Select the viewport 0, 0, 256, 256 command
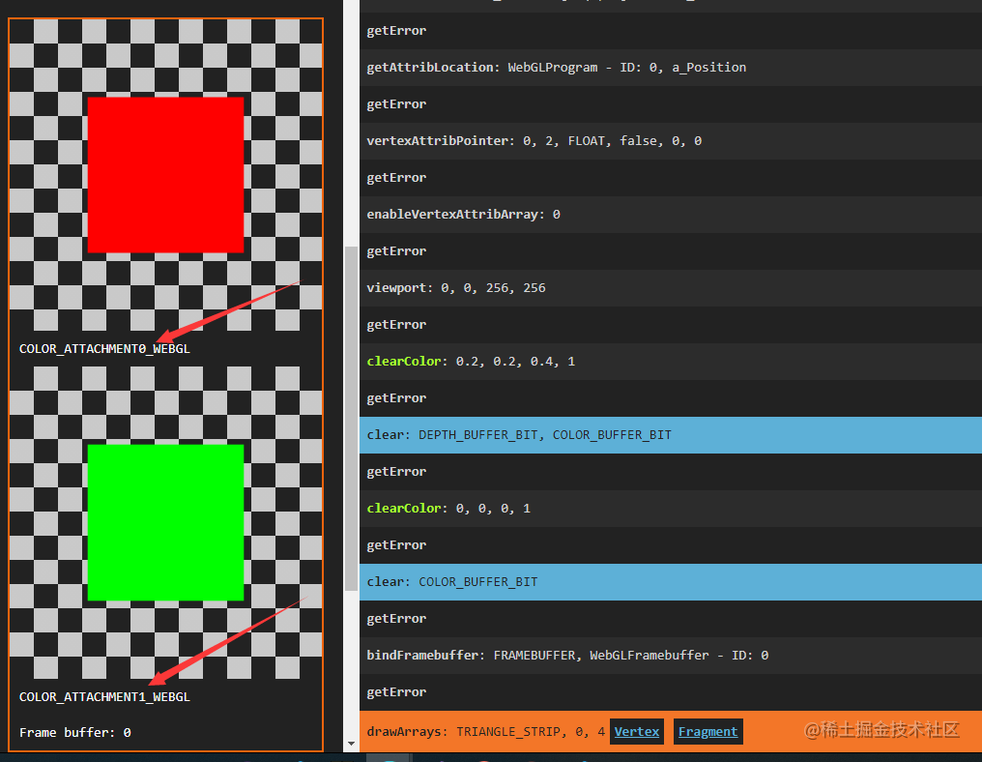Viewport: 982px width, 762px height. pos(671,288)
